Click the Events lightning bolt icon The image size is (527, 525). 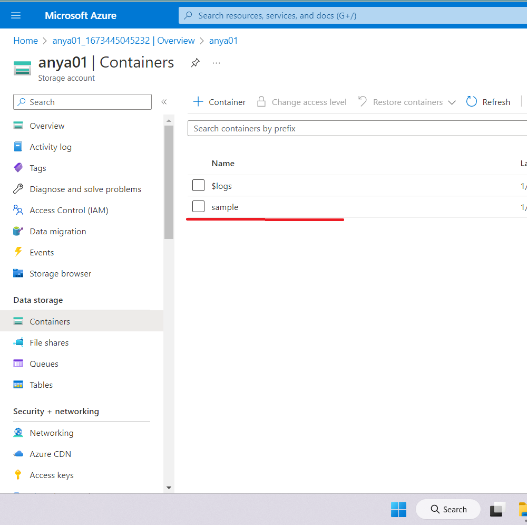[18, 252]
